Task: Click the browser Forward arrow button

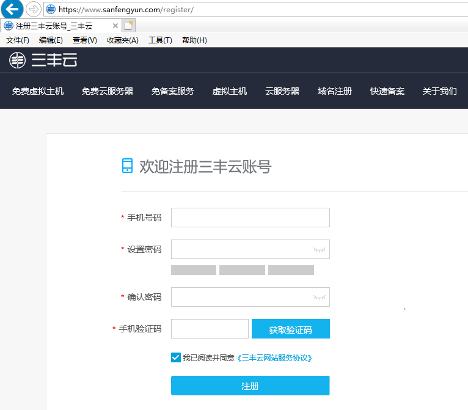Action: click(x=33, y=9)
